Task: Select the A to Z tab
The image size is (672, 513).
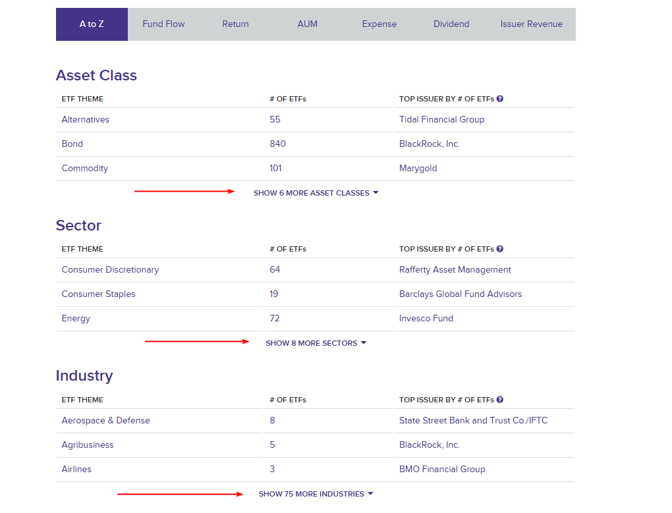Action: 92,24
